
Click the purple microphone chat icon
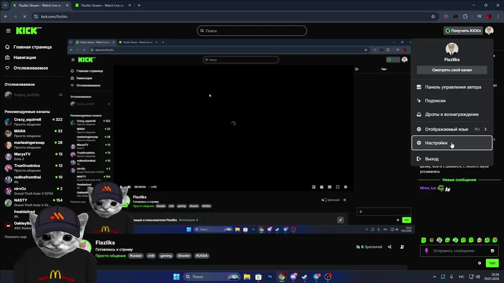[426, 251]
